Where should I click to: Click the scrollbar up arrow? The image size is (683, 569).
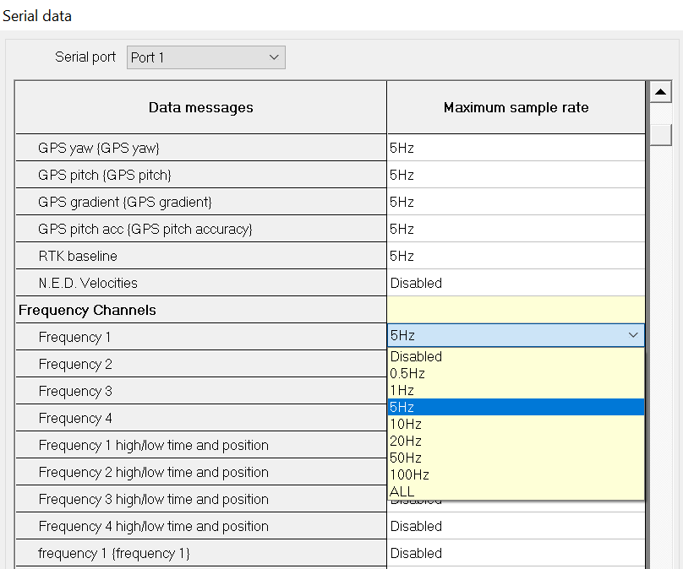660,92
